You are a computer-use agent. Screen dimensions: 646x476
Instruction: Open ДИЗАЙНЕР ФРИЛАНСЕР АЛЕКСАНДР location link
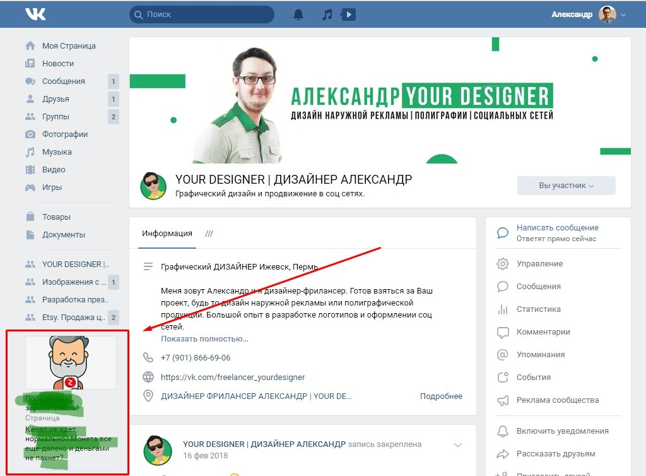[x=256, y=396]
